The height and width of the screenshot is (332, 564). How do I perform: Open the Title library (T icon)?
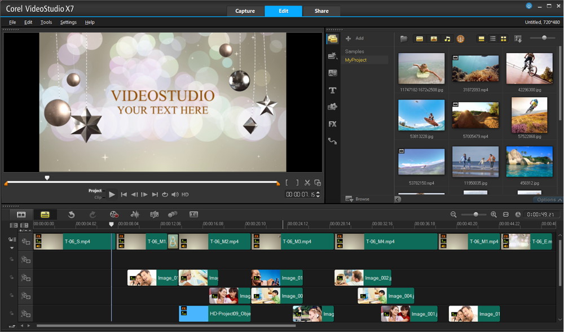332,90
